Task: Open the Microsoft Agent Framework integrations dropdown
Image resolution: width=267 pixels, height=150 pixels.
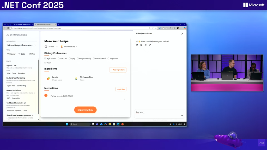Action: (21, 45)
